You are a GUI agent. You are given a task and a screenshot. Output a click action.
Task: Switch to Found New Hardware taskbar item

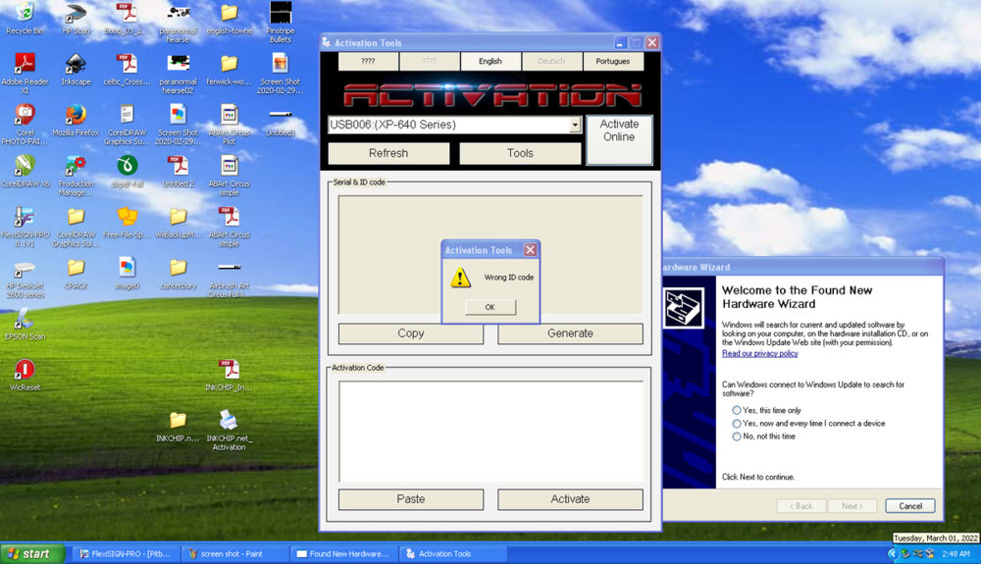(344, 554)
